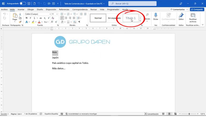The height and width of the screenshot is (117, 206).
Task: Show paragraph marks with pilcrow icon
Action: click(79, 22)
